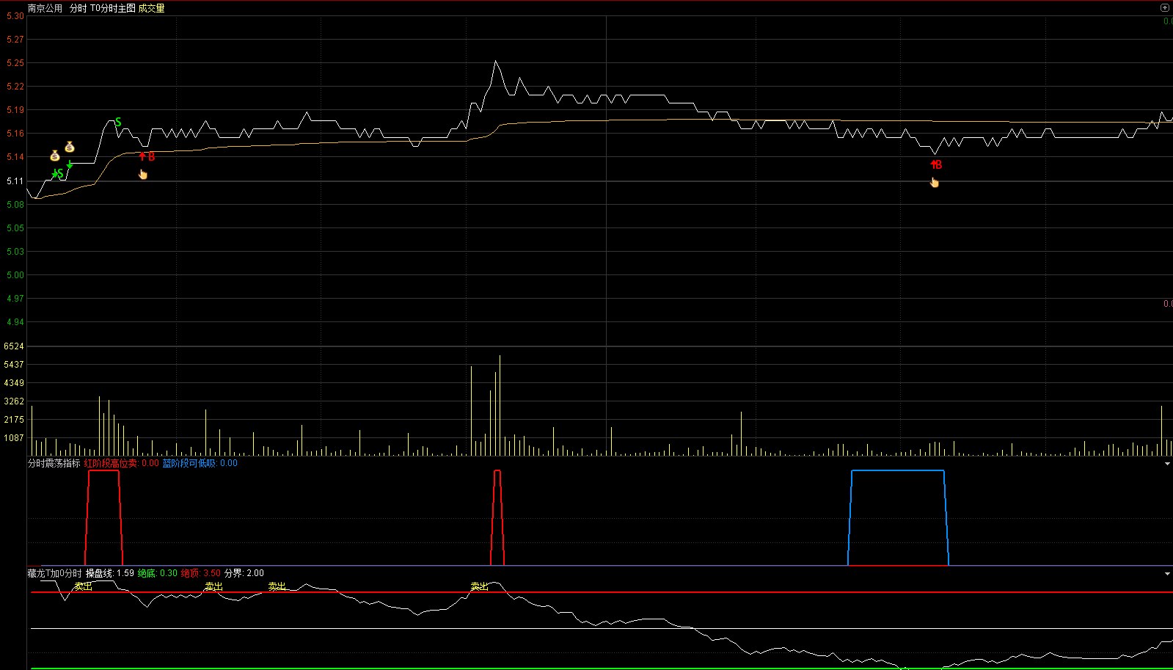
Task: Click the narrow second red pulse in the oscillator
Action: tap(497, 517)
